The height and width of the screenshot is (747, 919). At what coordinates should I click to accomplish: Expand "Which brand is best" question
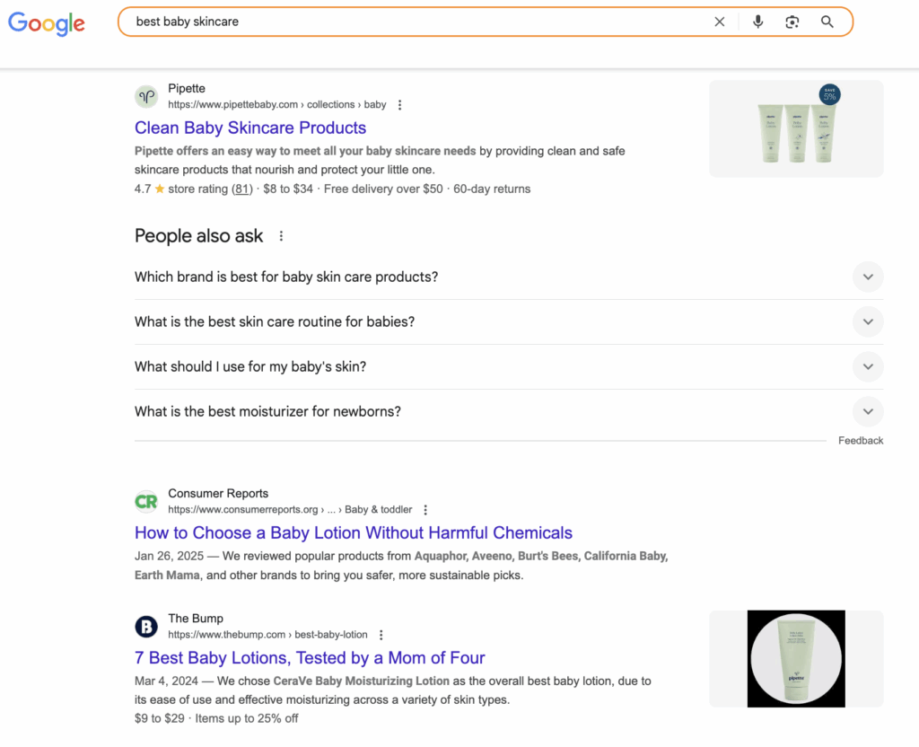coord(867,277)
